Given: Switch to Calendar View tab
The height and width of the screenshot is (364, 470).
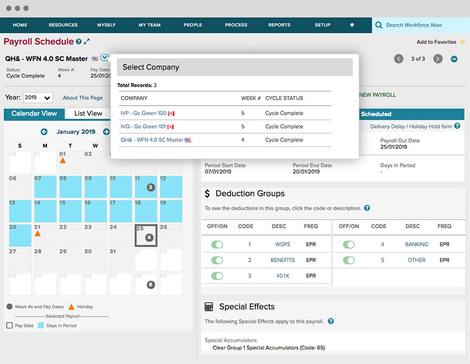Looking at the screenshot, I should 34,114.
